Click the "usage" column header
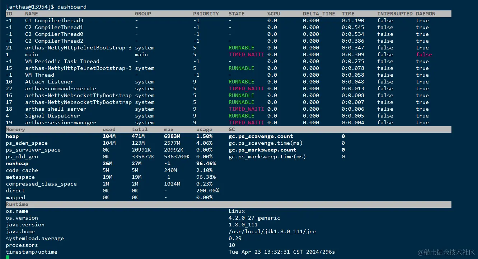 pos(204,129)
